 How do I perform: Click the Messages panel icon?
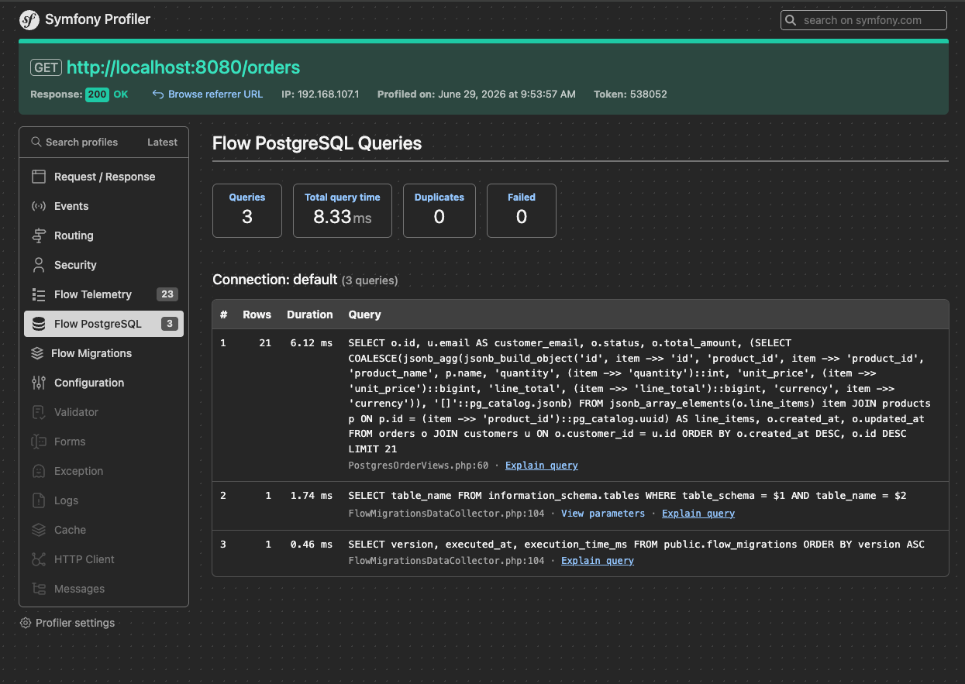[39, 589]
